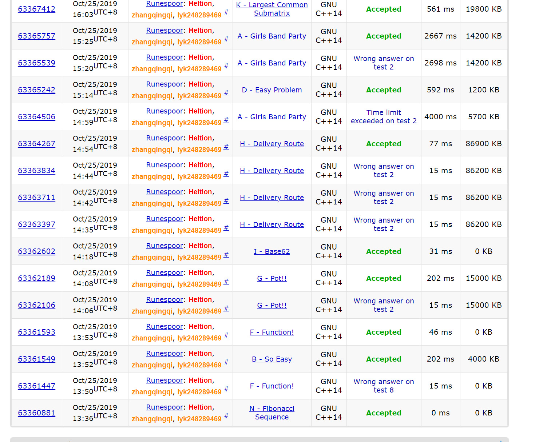Click the "Wrong answer on test 8" verdict
The width and height of the screenshot is (543, 442).
click(384, 386)
